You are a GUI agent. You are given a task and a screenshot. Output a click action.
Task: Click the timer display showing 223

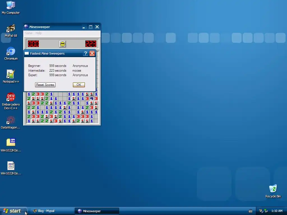pos(91,44)
